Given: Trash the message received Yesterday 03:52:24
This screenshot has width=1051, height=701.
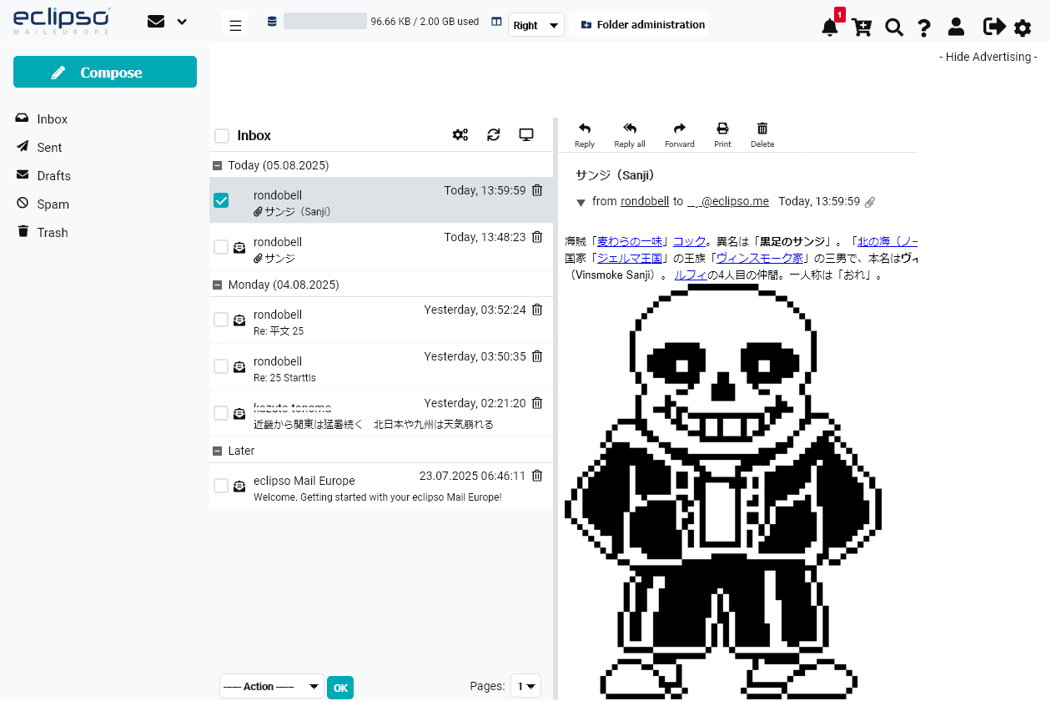Looking at the screenshot, I should click(x=537, y=310).
